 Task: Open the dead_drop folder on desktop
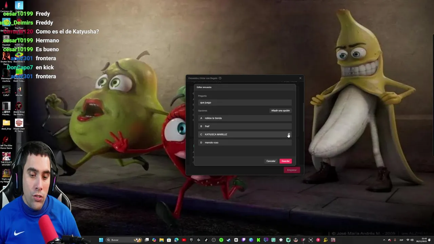[x=6, y=124]
